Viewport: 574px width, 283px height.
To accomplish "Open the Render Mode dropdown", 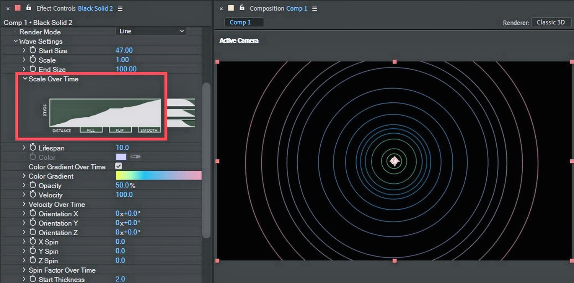I will click(151, 31).
